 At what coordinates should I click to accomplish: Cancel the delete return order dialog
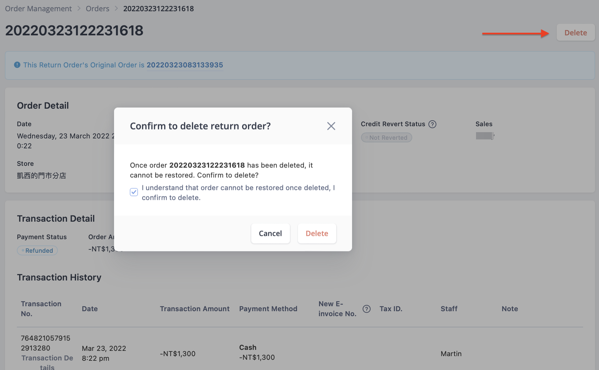pyautogui.click(x=270, y=234)
